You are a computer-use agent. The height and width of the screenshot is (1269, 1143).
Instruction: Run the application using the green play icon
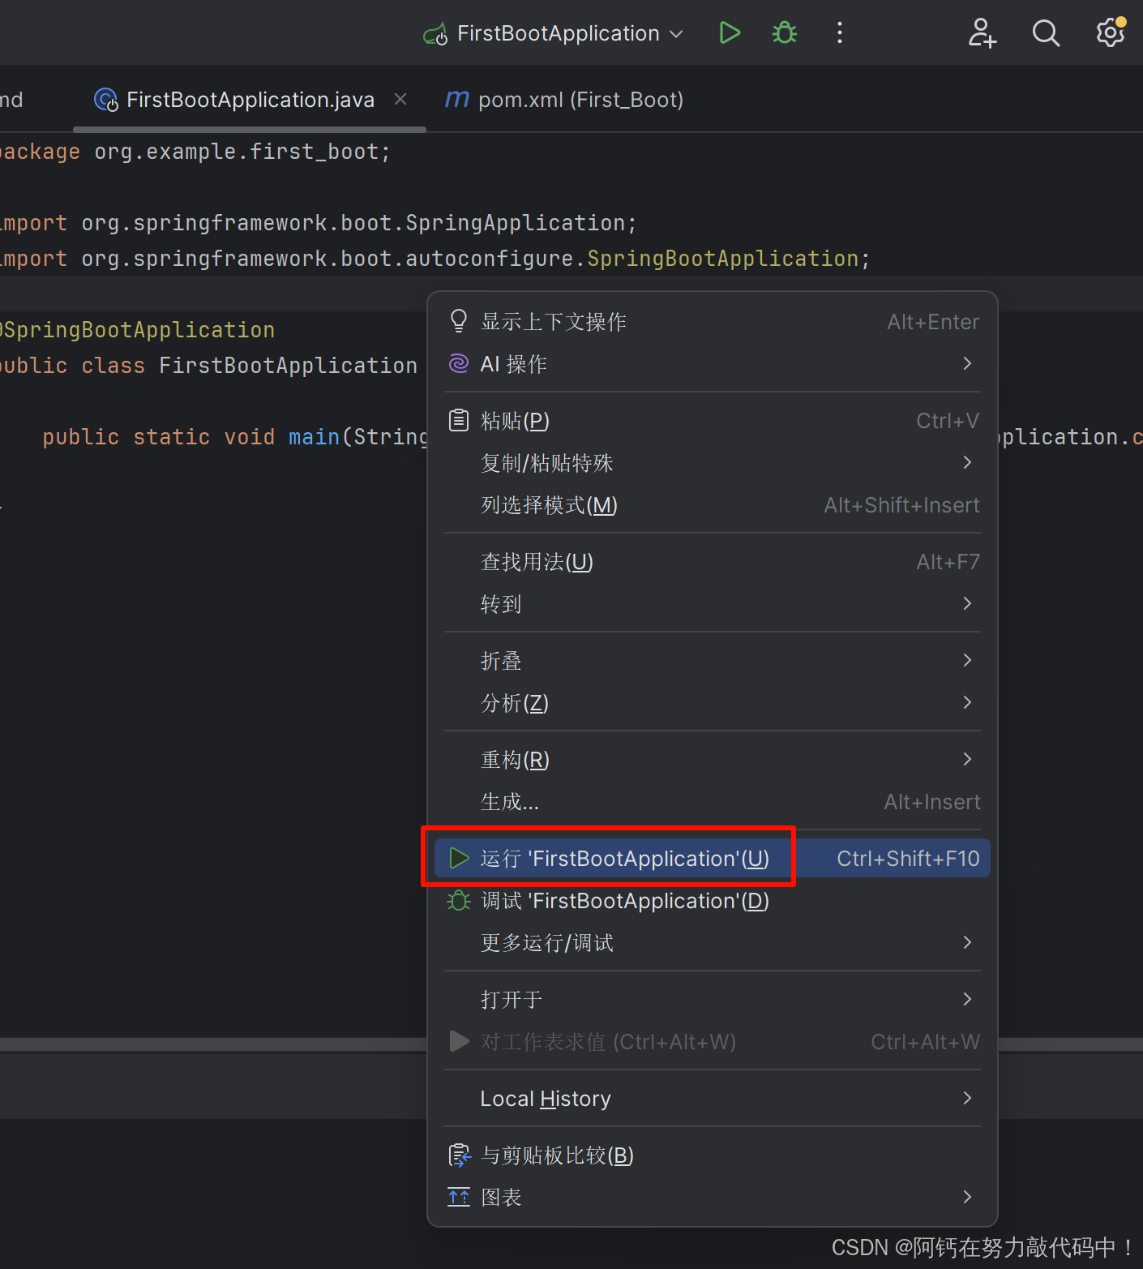pyautogui.click(x=729, y=32)
